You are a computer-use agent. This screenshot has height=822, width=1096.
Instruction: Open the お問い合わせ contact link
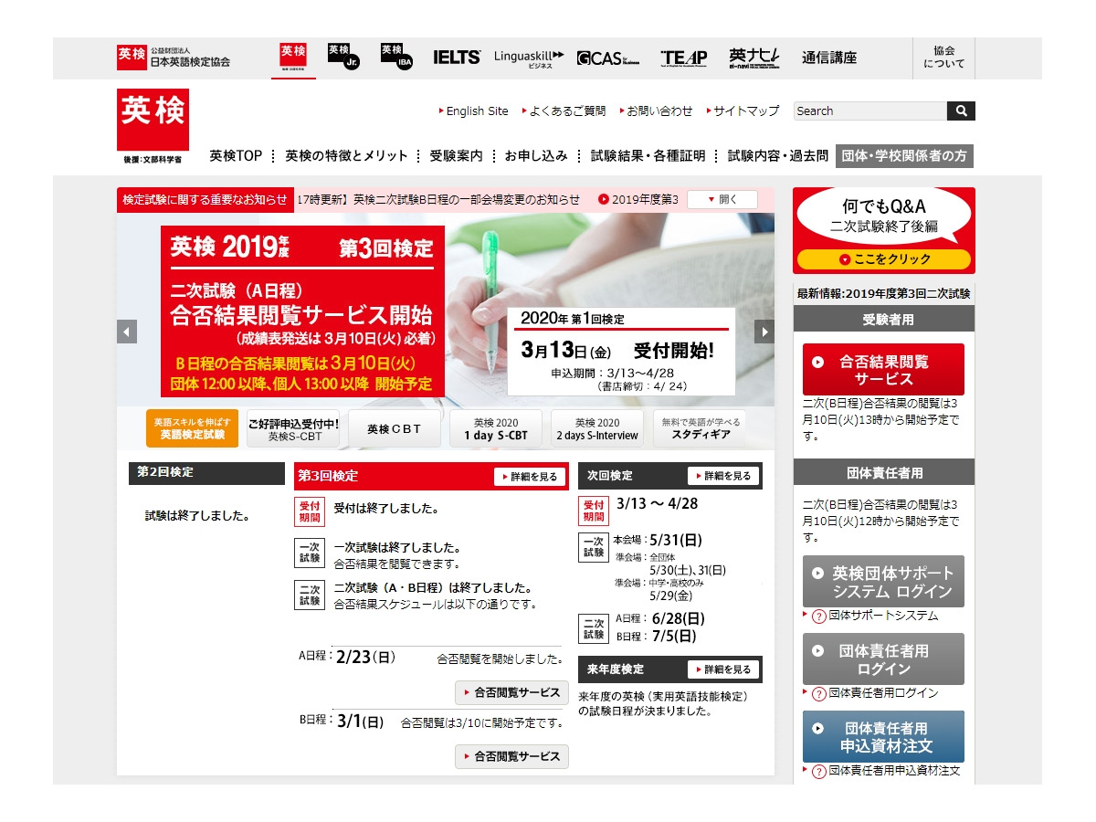click(659, 111)
